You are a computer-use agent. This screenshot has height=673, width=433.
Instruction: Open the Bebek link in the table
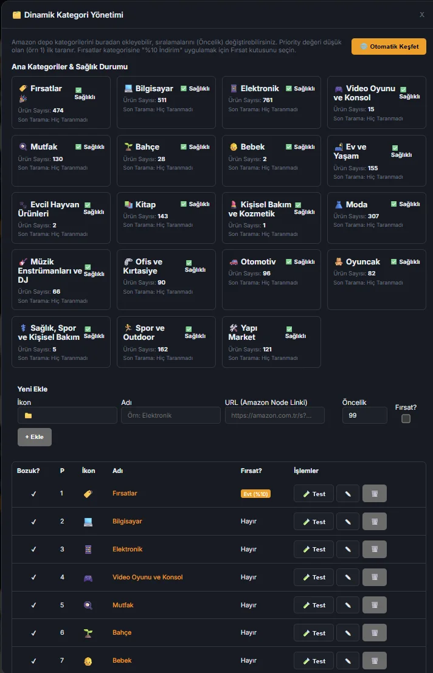point(122,660)
